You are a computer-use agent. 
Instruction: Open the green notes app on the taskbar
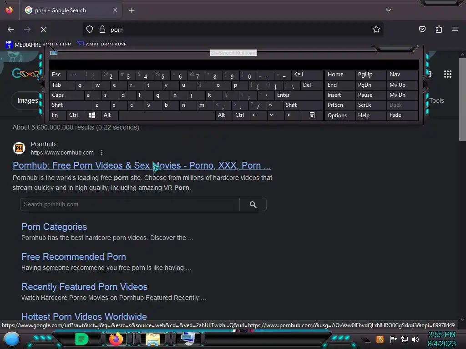coord(81,339)
